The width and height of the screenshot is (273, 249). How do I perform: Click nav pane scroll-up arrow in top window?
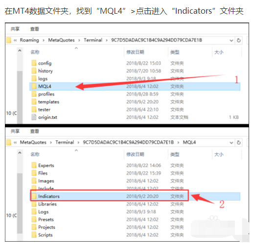coord(20,51)
